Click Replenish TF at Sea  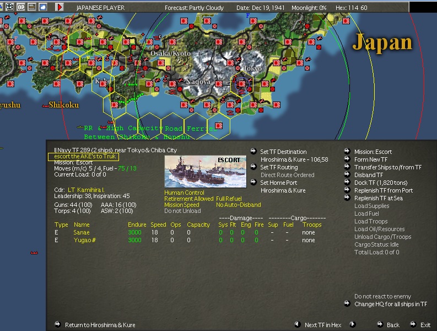(x=379, y=198)
